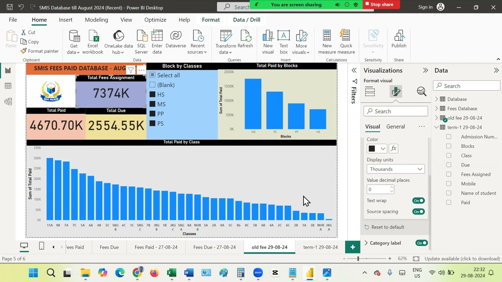Insert a New visual
The image size is (502, 282).
pos(268,42)
